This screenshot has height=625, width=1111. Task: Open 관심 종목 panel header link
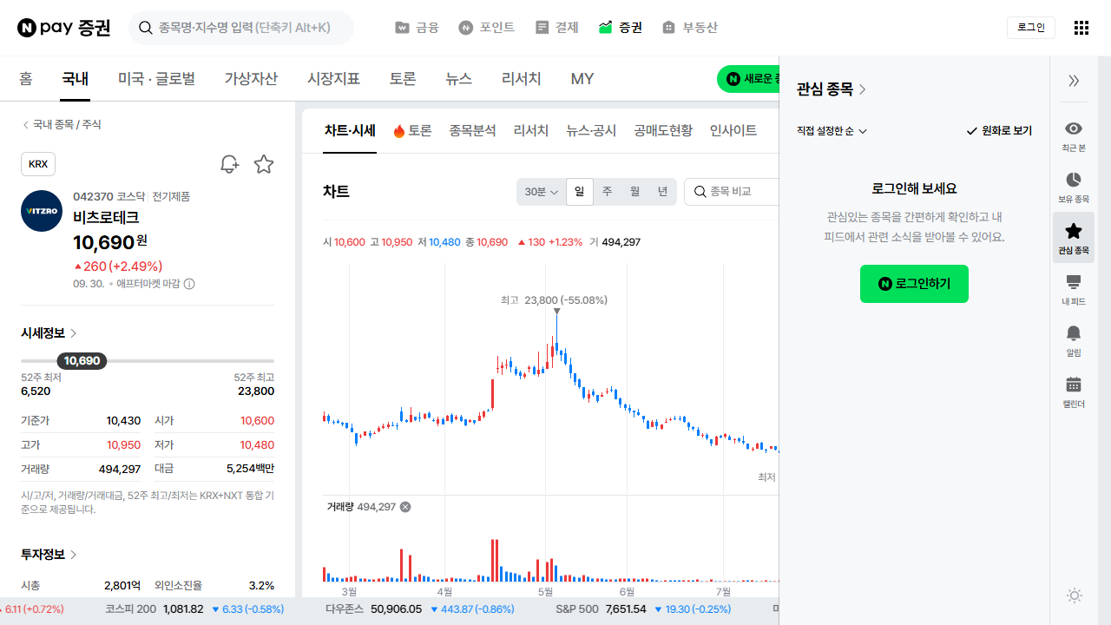[832, 89]
